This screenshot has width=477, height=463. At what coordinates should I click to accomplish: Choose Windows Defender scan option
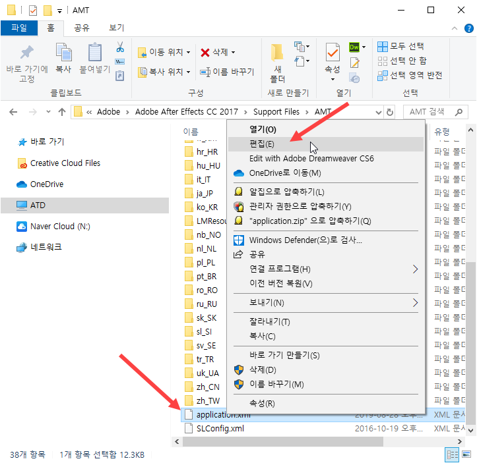tap(325, 240)
